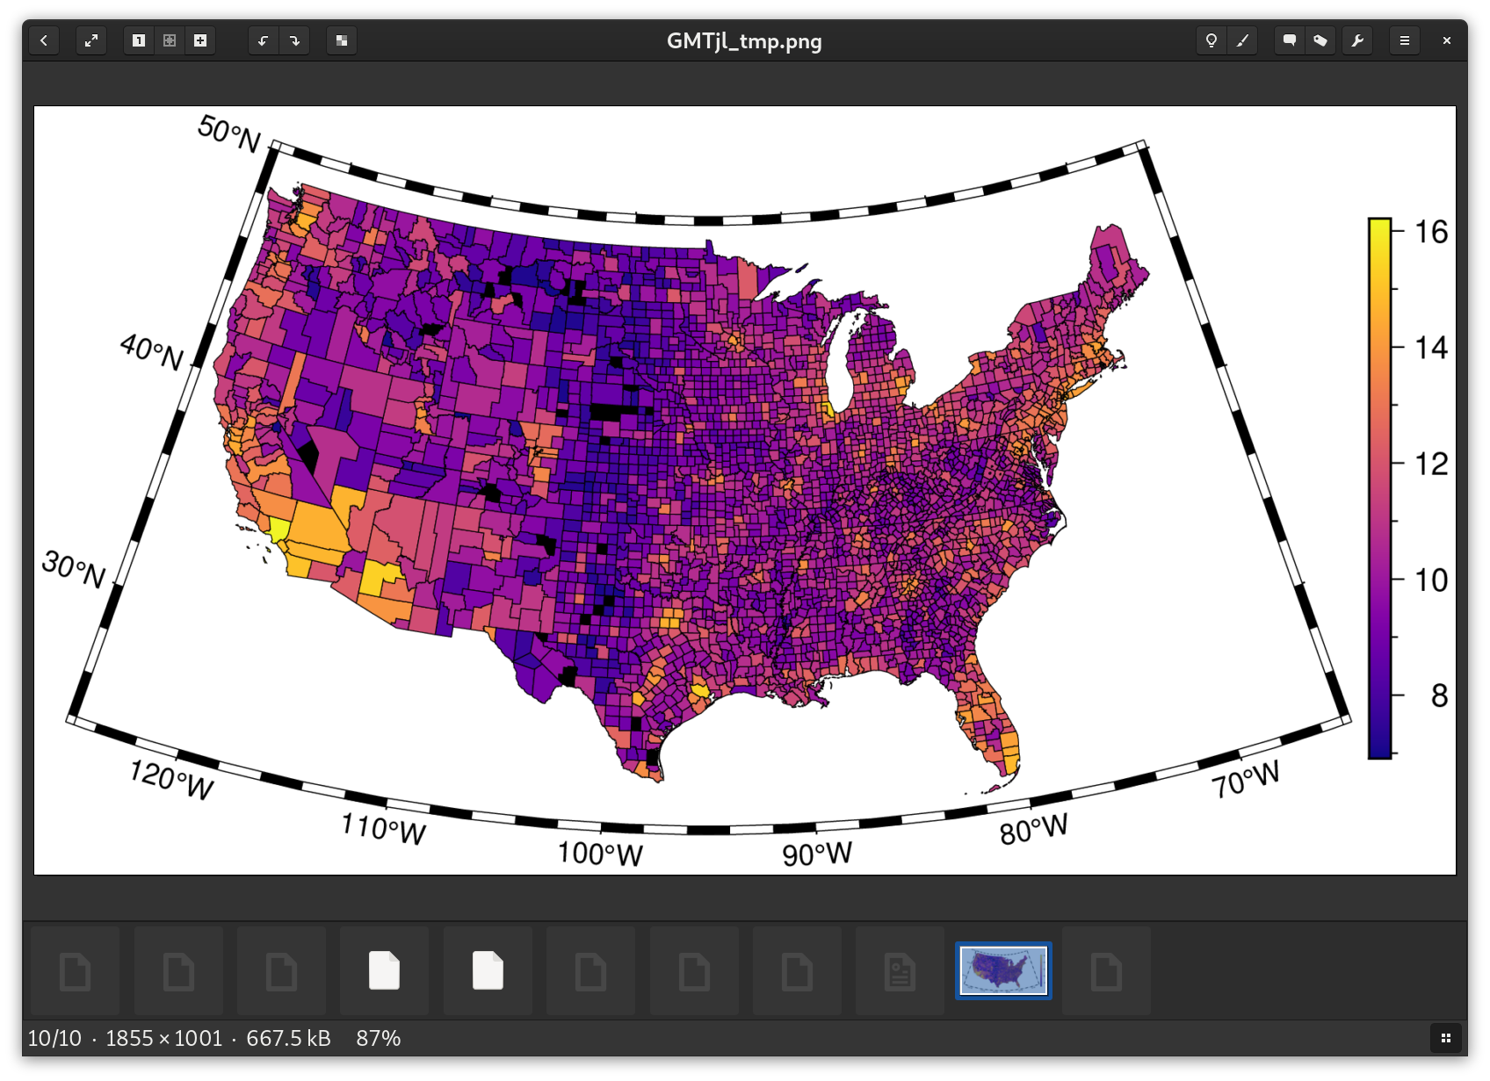The width and height of the screenshot is (1490, 1081).
Task: Click the 10/10 image counter
Action: (54, 1038)
